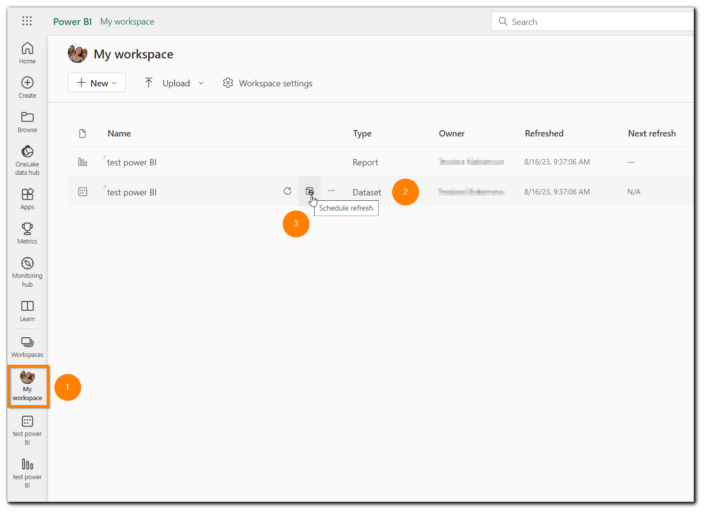Click the Power BI logo link
This screenshot has height=515, width=707.
[x=72, y=22]
